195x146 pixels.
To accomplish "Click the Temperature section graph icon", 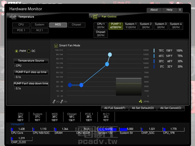I will [x=14, y=17].
